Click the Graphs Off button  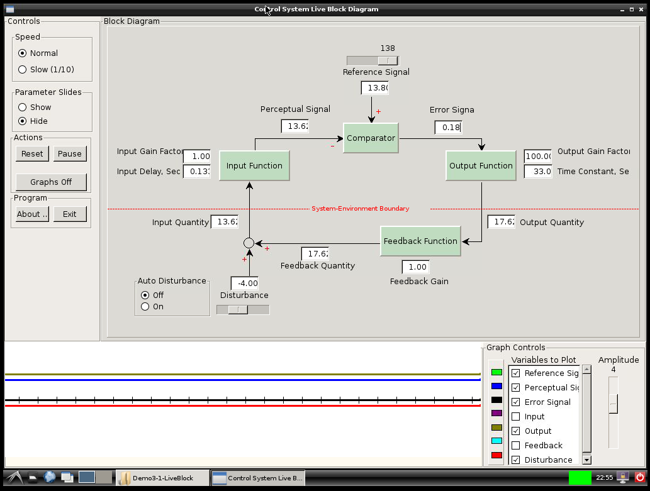pos(51,182)
